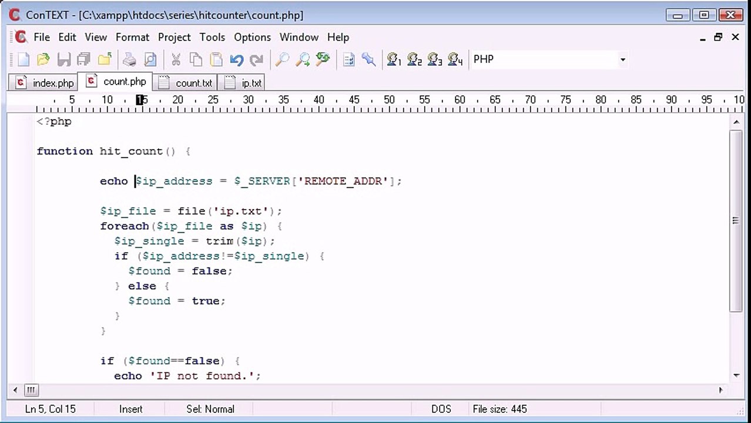Click the 'DOS' status bar entry
The height and width of the screenshot is (423, 751).
pyautogui.click(x=441, y=409)
